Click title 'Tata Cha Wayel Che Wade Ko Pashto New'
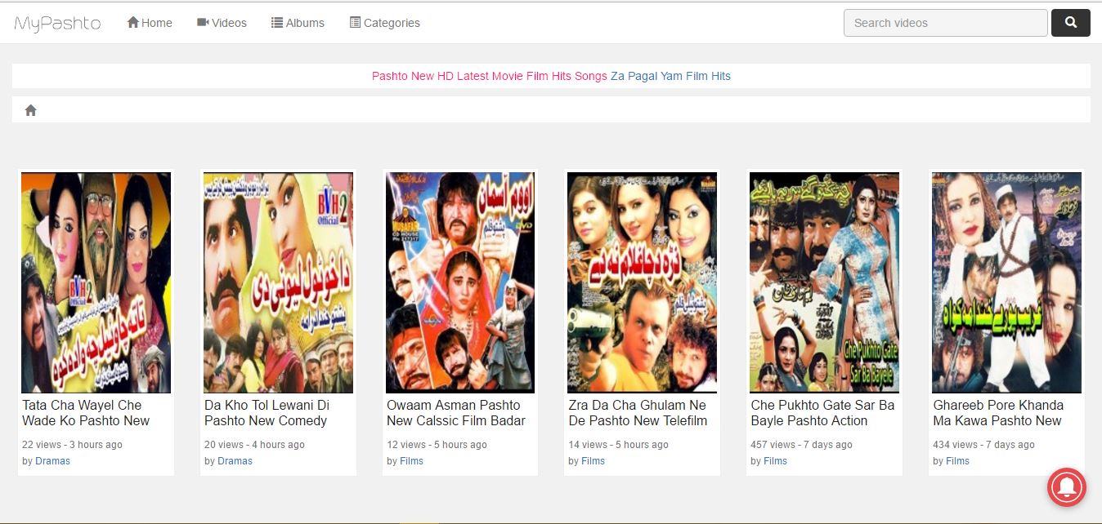Screen dimensions: 1102x524 point(86,413)
